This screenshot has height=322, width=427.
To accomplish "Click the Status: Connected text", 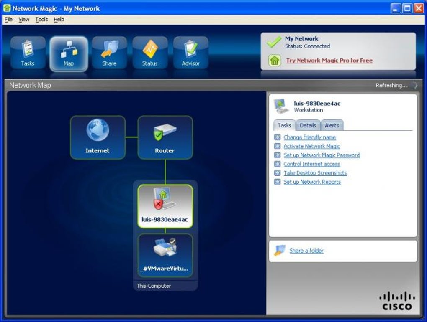I will (307, 46).
